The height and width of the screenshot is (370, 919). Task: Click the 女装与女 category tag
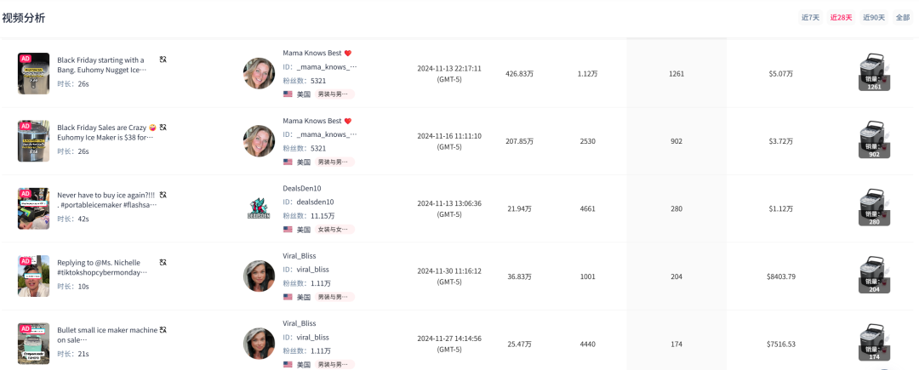tap(334, 229)
